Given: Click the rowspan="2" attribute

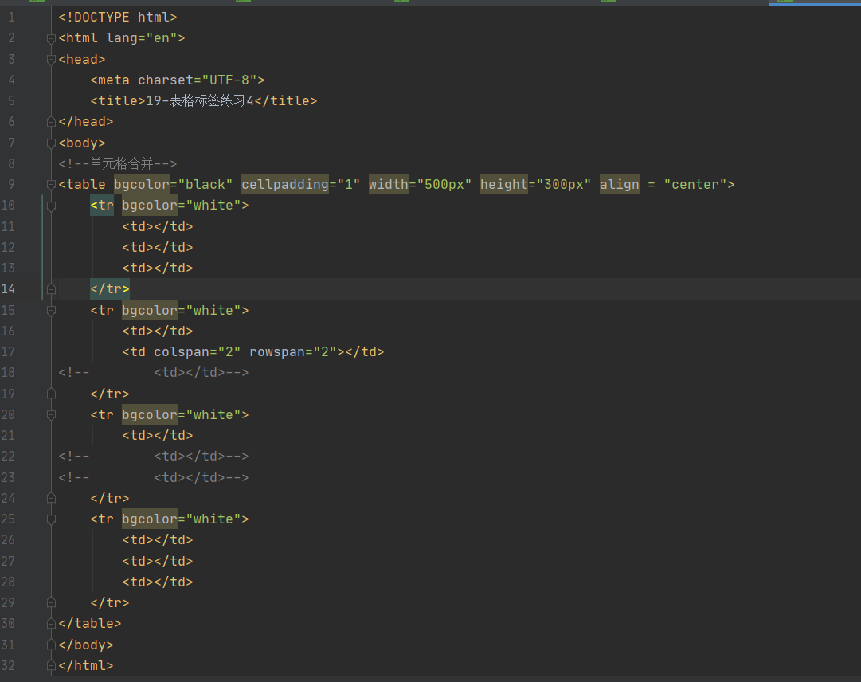Looking at the screenshot, I should 292,352.
